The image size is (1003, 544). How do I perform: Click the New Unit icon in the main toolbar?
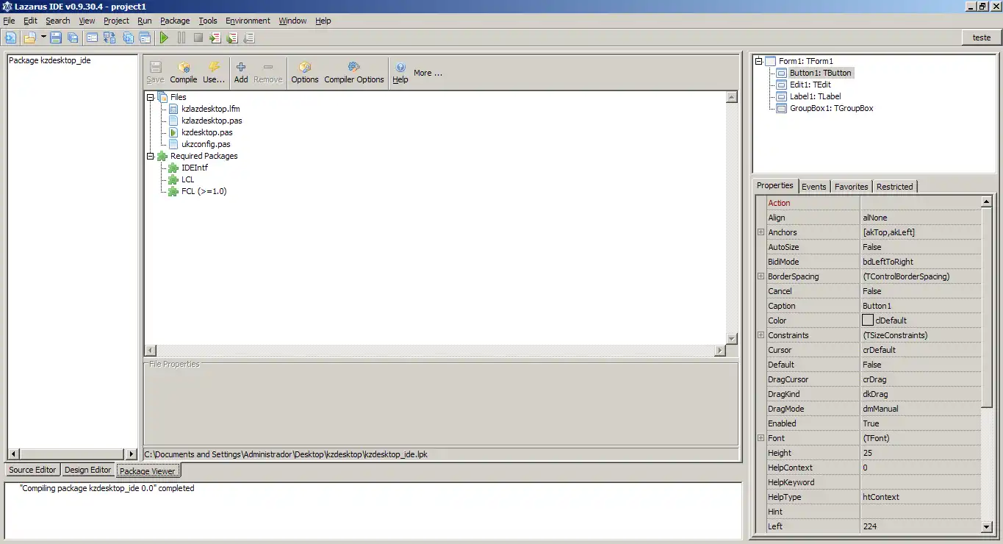(x=10, y=37)
